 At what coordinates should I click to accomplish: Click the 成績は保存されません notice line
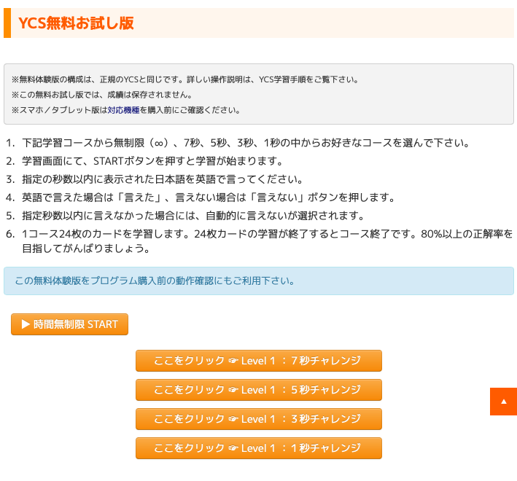point(102,95)
